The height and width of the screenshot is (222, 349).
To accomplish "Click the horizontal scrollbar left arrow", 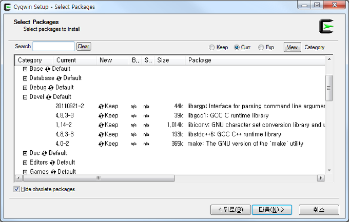I will coord(18,178).
